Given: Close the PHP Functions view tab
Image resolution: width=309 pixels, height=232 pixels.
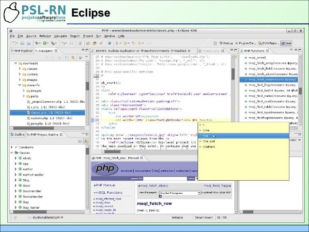Looking at the screenshot, I should (x=268, y=51).
